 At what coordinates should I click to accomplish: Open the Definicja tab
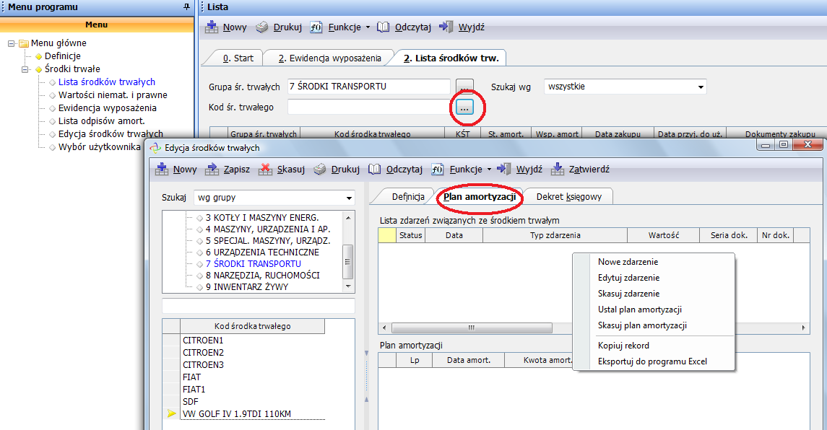pos(408,196)
